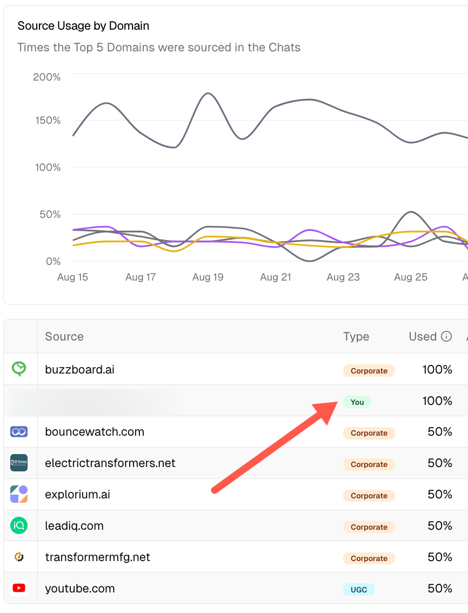
Task: Click the gray line's peak at Aug 25
Action: (411, 212)
